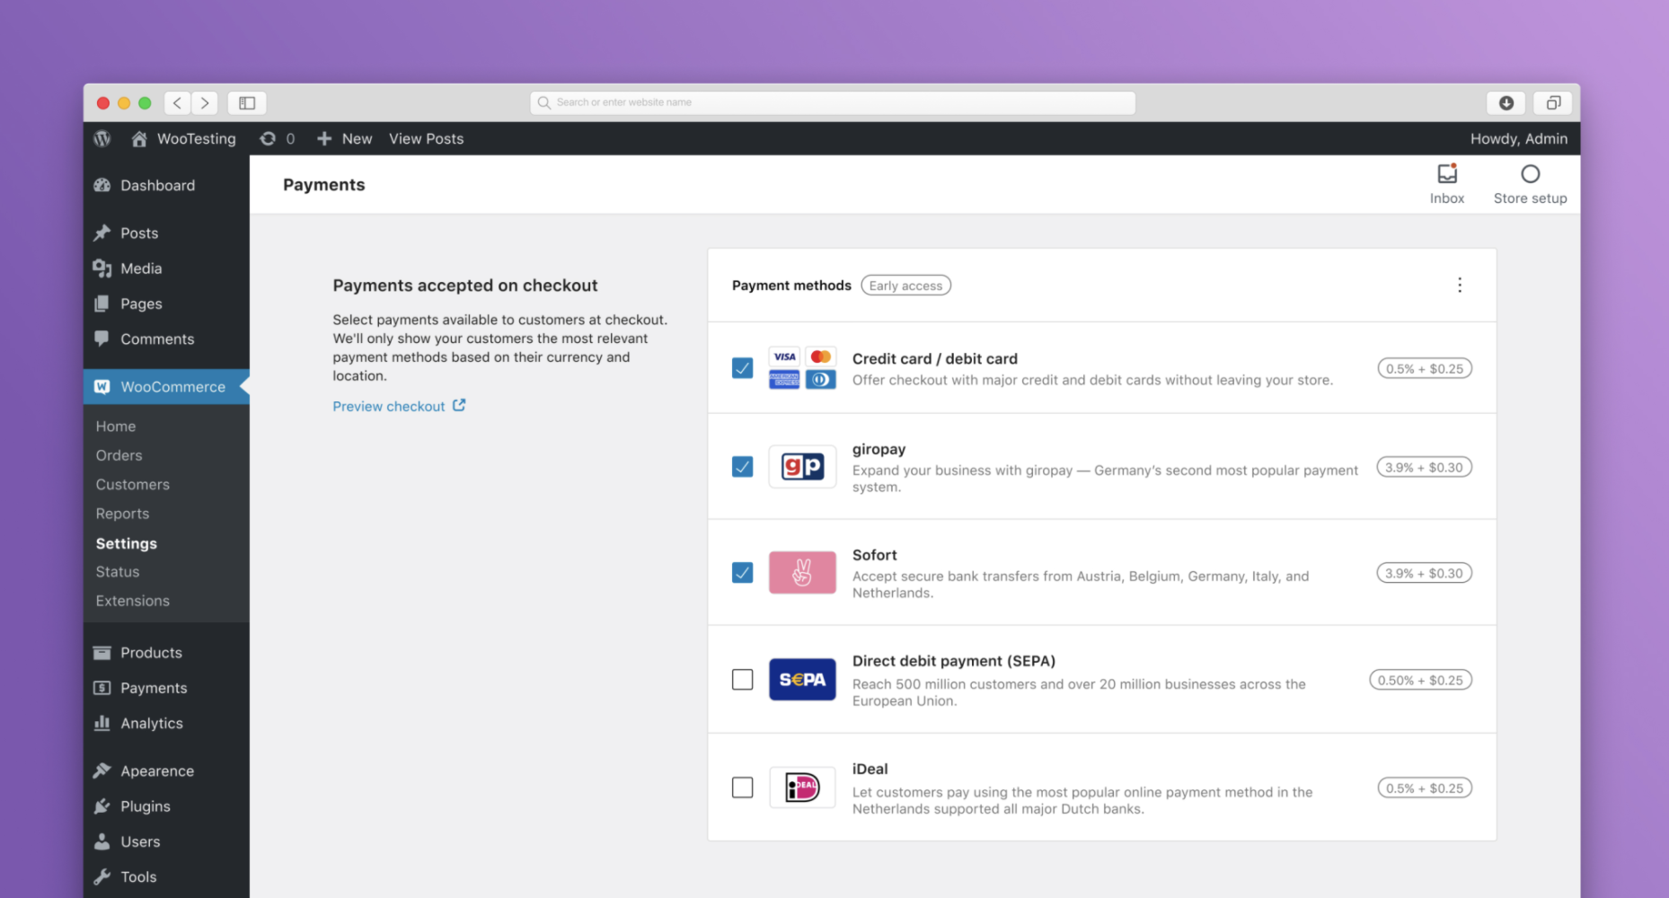
Task: Open the Plugins section
Action: click(145, 806)
